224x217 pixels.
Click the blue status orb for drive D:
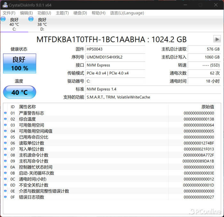pos(31,19)
